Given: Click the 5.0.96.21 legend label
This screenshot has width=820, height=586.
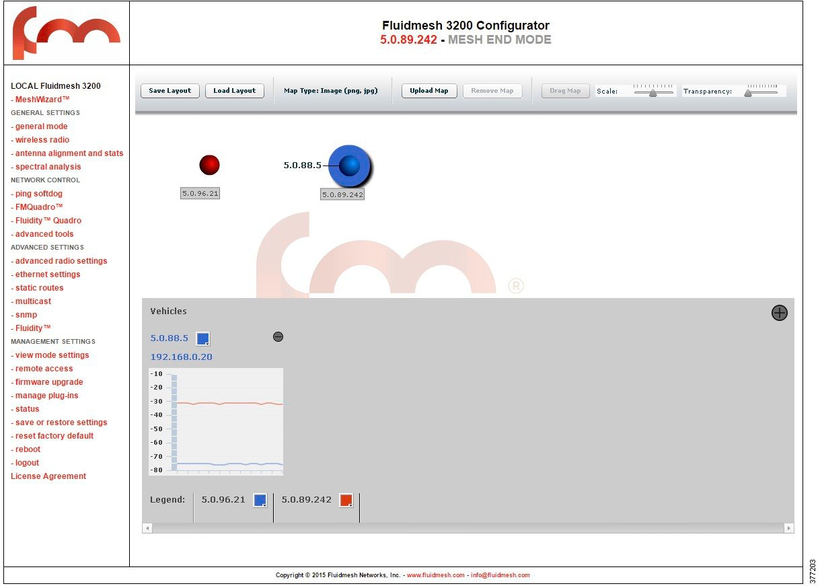Looking at the screenshot, I should (x=223, y=500).
